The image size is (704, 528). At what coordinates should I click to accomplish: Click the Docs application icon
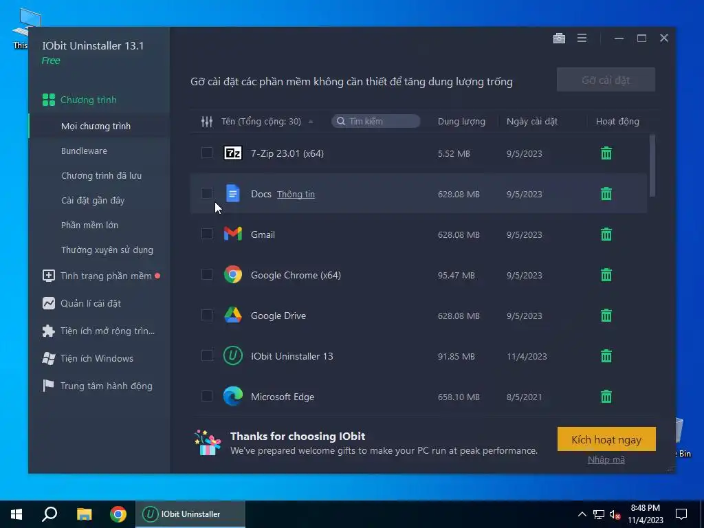point(232,193)
